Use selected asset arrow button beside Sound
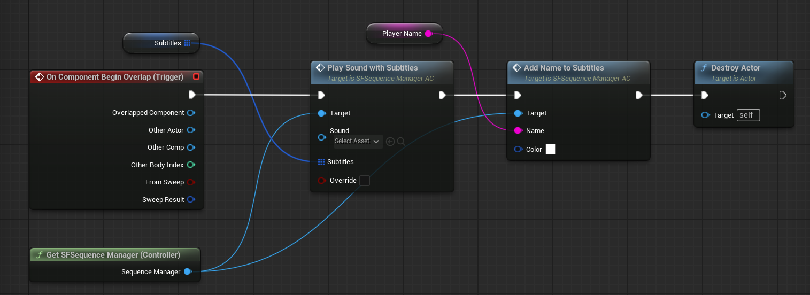 pyautogui.click(x=390, y=142)
